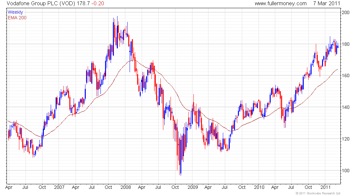Click the 2008 year marker on time axis

click(x=126, y=188)
